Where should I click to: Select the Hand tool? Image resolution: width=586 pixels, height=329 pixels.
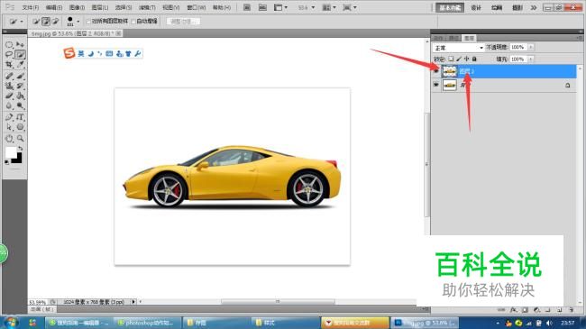[9, 138]
